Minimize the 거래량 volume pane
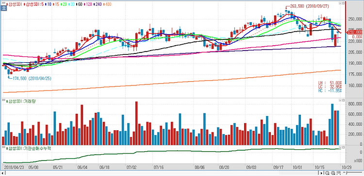This screenshot has height=176, width=364. [x=340, y=100]
